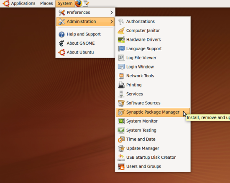Open the Places menu

46,3
